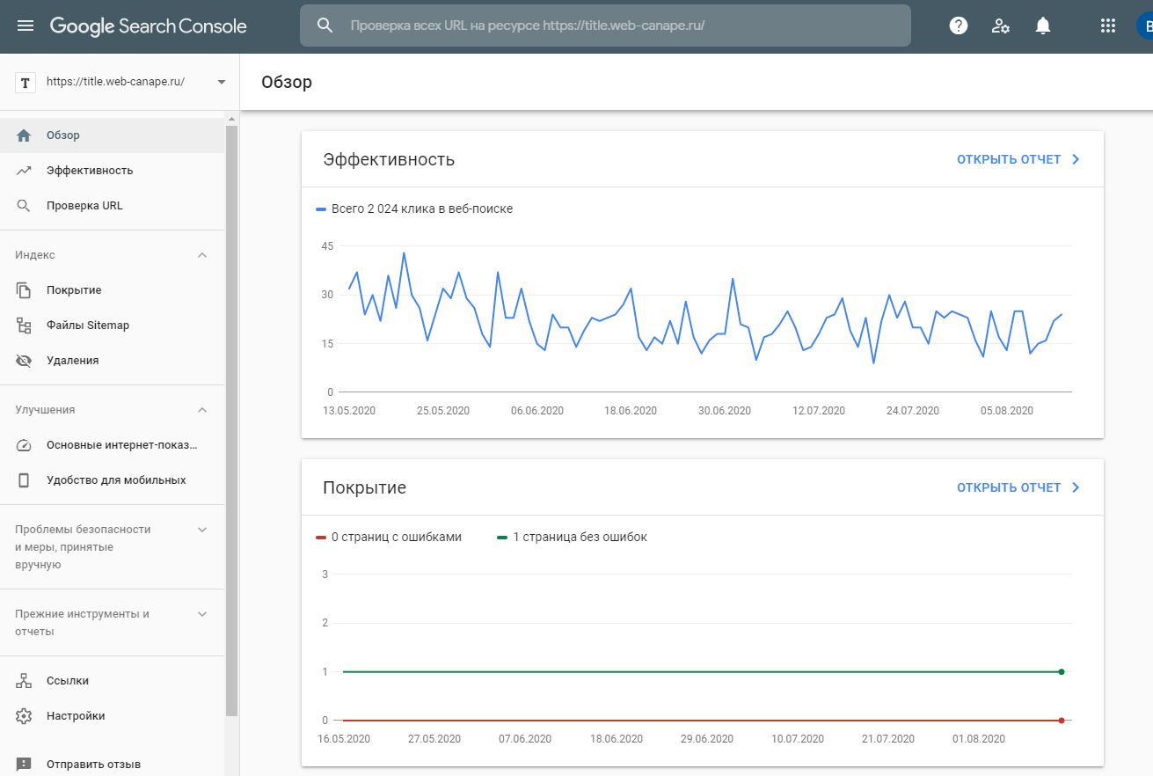Open the property selector dropdown arrow
The image size is (1153, 776).
click(221, 82)
